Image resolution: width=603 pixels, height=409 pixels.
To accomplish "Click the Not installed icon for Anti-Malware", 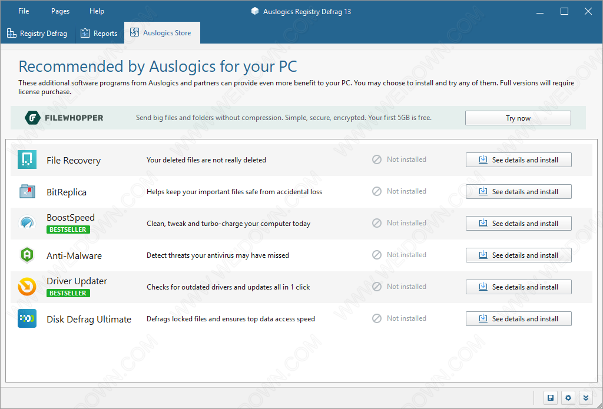I will pos(377,255).
